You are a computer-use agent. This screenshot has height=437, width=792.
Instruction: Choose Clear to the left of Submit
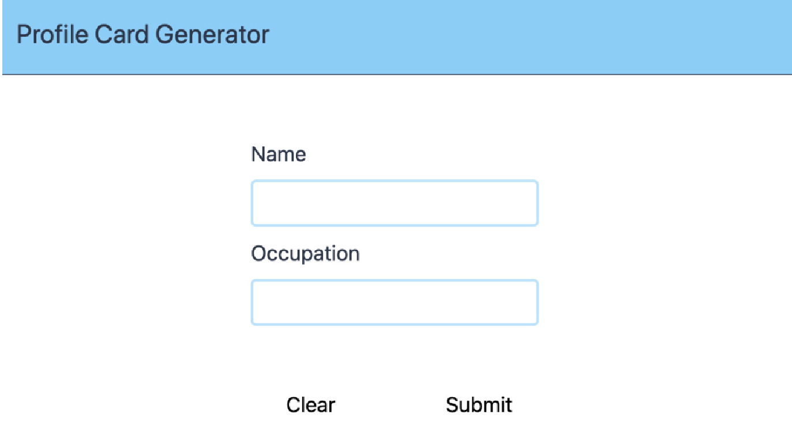point(311,405)
